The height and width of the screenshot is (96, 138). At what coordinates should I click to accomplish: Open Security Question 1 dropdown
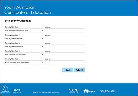pyautogui.click(x=24, y=30)
